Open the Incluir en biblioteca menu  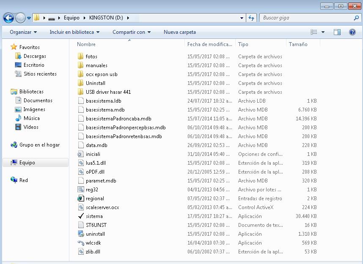(74, 32)
